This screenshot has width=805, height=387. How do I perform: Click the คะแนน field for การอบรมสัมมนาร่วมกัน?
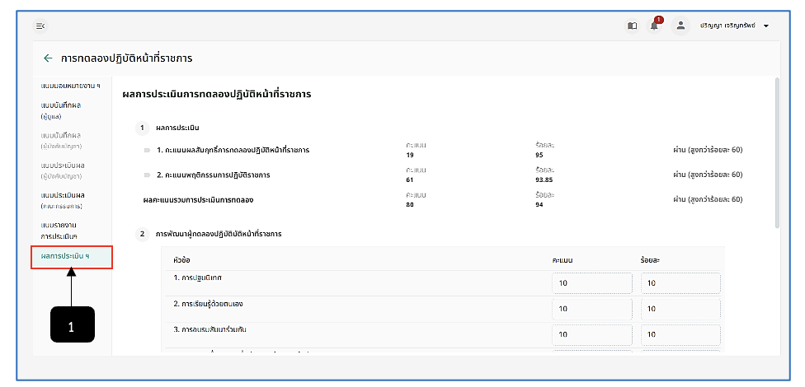pos(592,335)
